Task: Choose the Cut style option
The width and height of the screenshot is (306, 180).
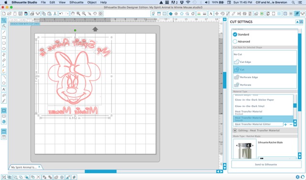Action: coord(265,70)
